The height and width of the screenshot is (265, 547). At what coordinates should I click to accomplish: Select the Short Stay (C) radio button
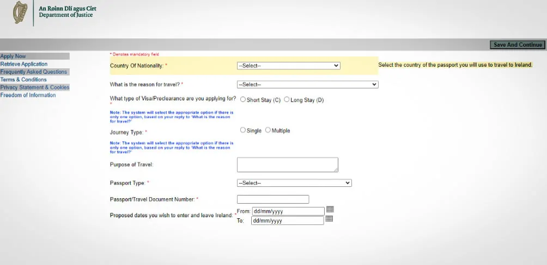click(x=243, y=99)
